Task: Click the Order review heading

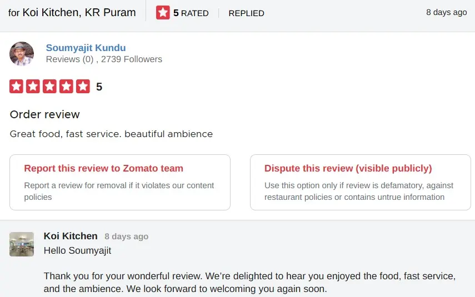Action: (x=45, y=114)
